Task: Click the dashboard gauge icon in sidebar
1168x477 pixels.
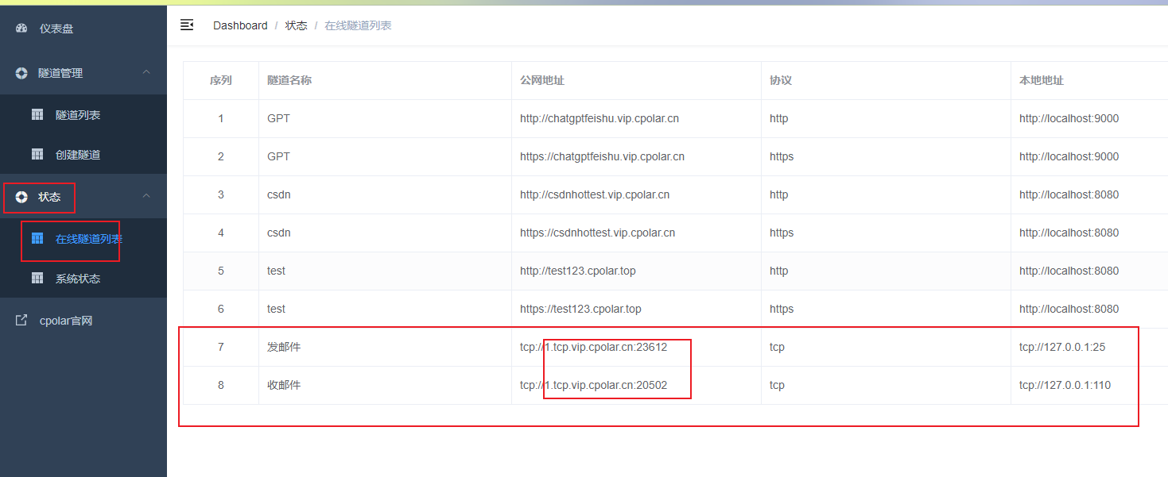Action: pyautogui.click(x=21, y=29)
